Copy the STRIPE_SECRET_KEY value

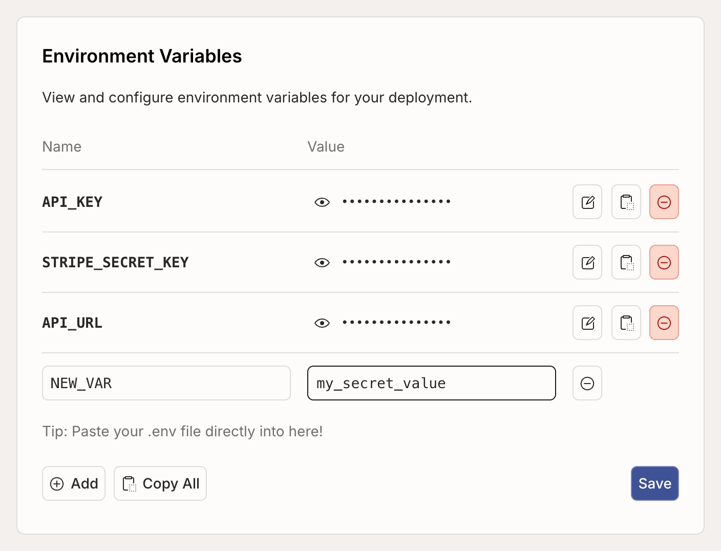pos(626,262)
